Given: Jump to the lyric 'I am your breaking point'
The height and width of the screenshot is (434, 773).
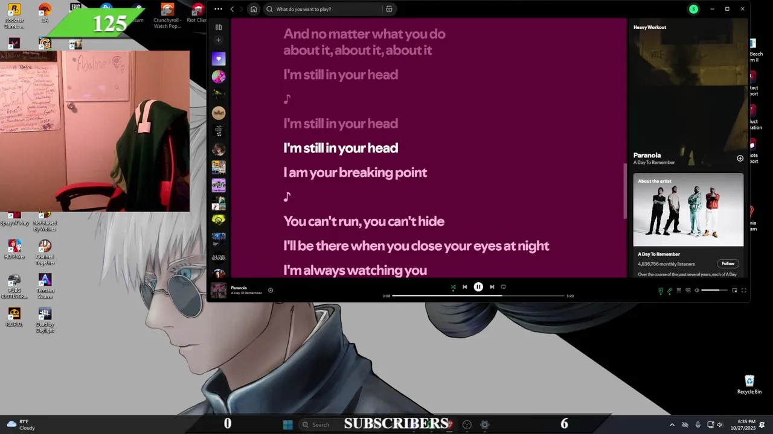Looking at the screenshot, I should pyautogui.click(x=355, y=172).
